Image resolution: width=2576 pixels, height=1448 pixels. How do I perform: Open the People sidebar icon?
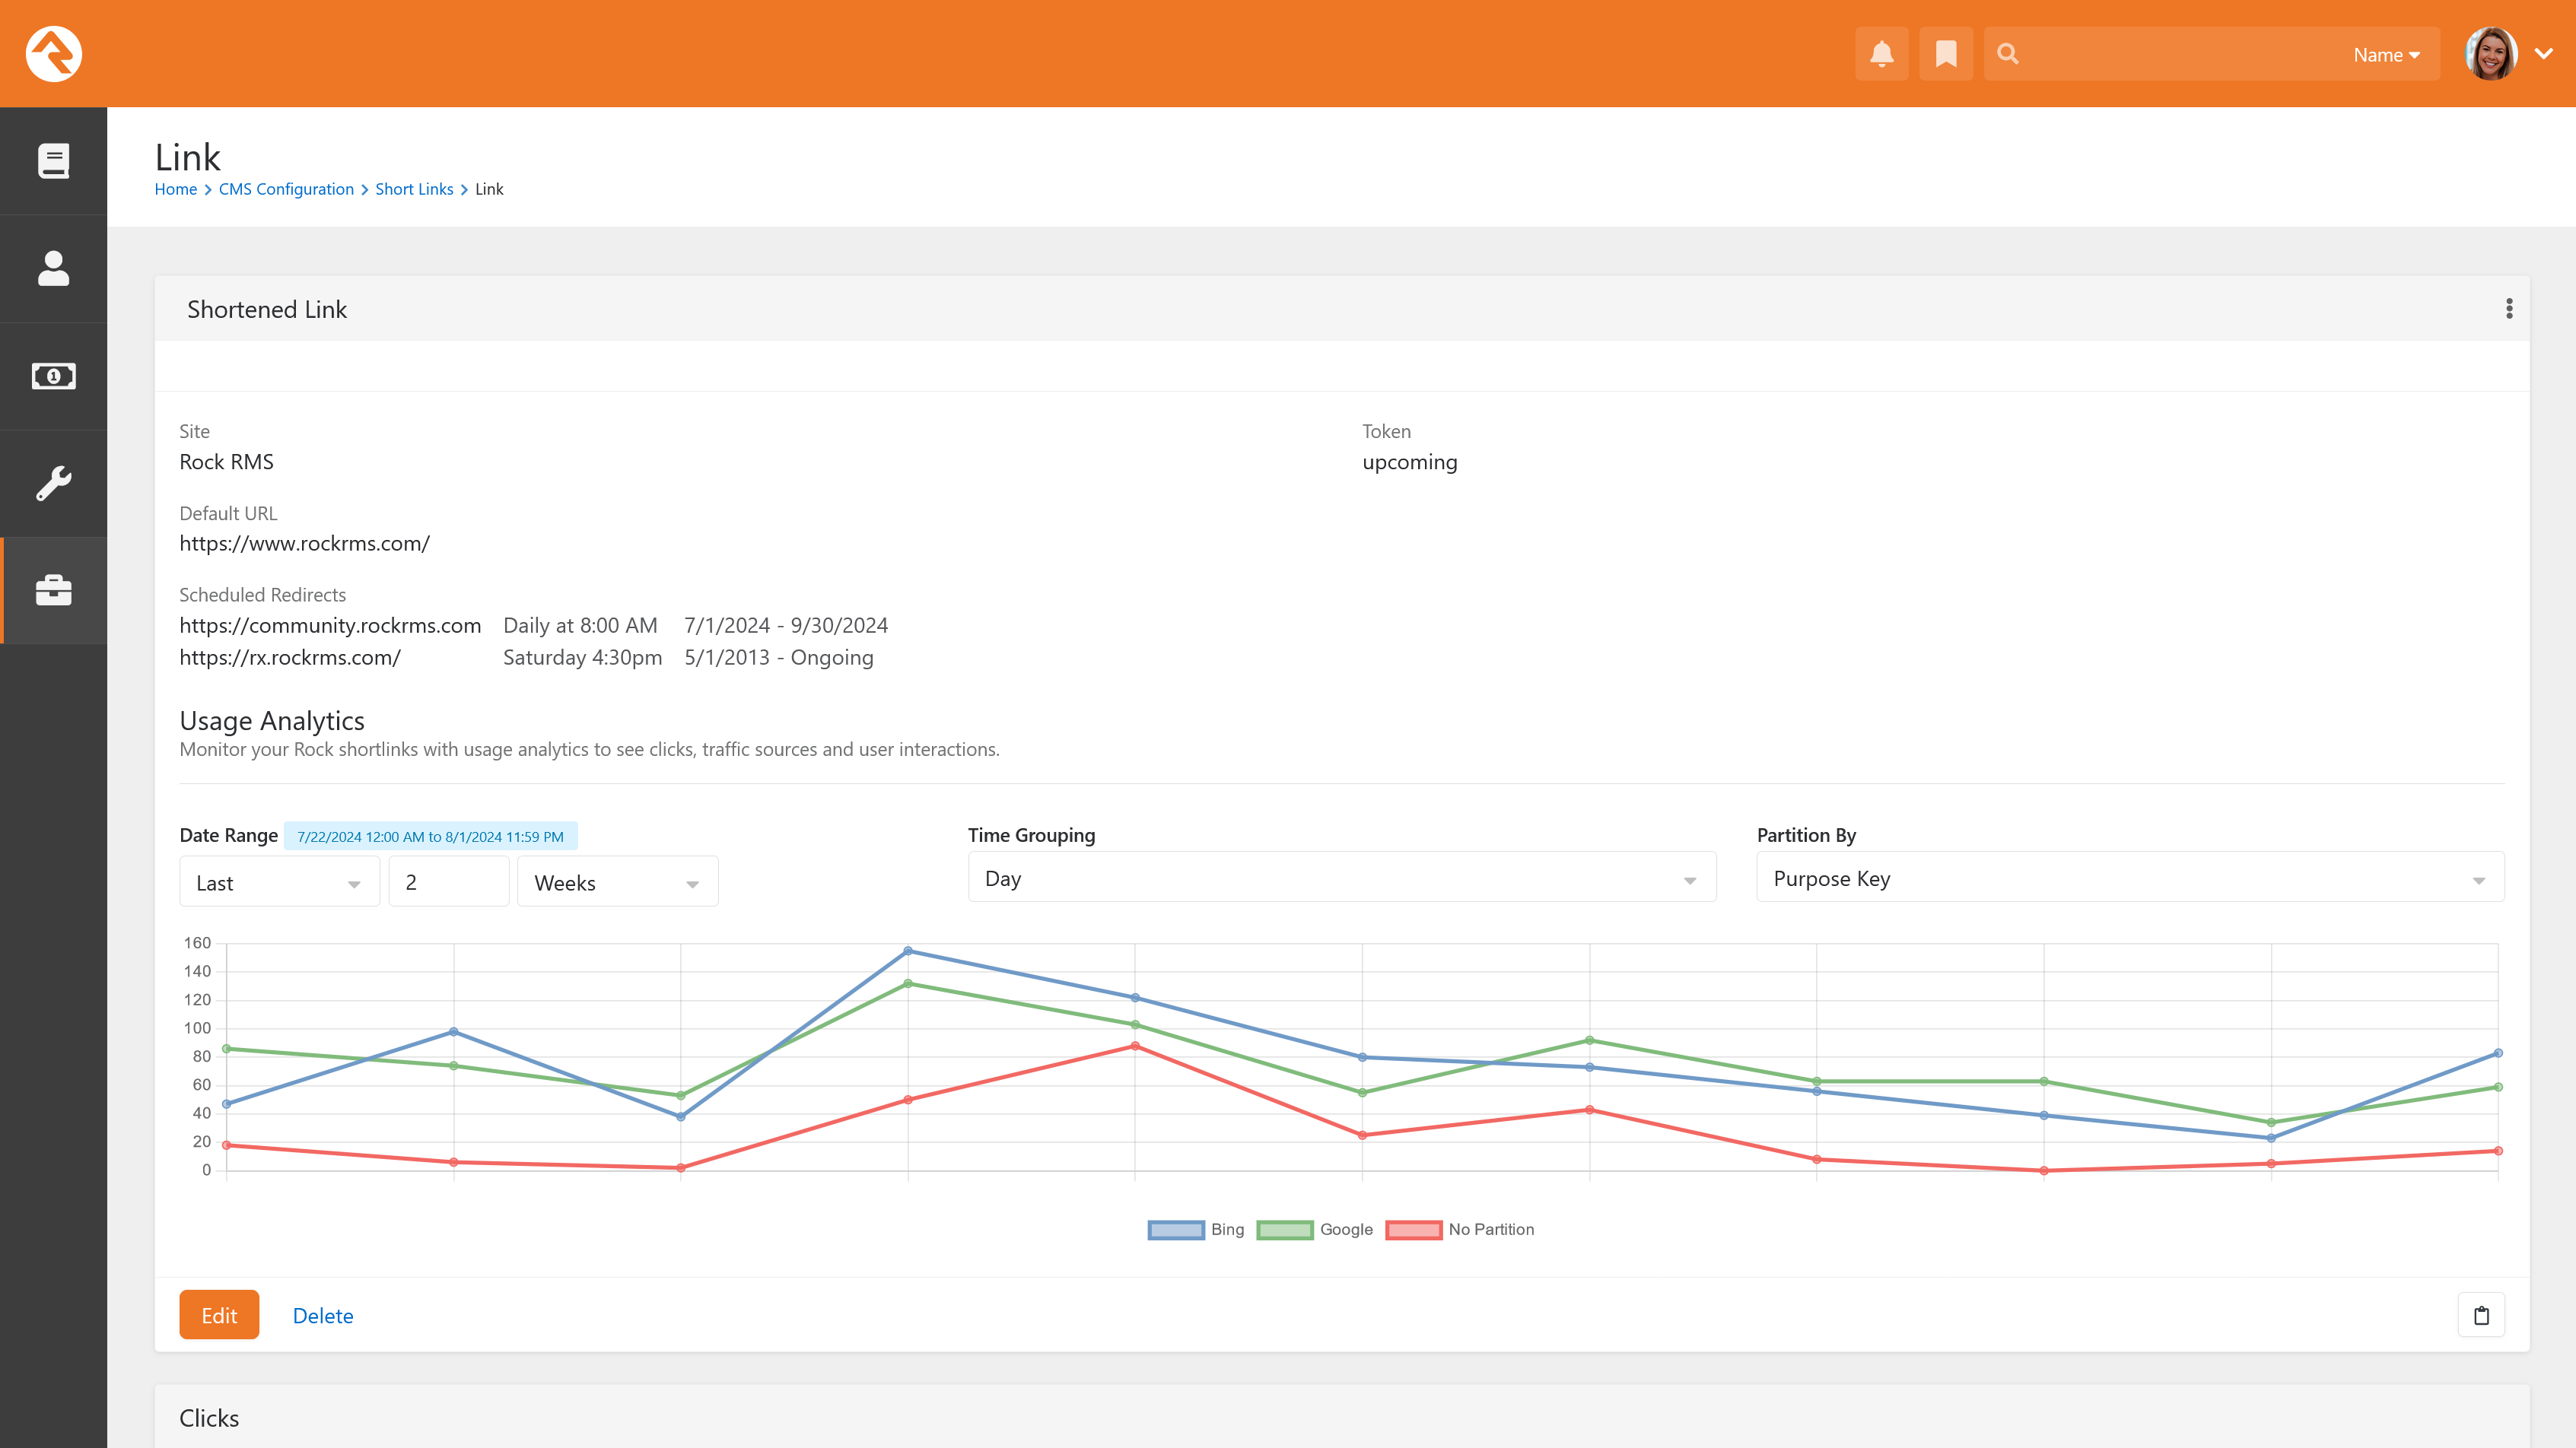click(x=53, y=268)
